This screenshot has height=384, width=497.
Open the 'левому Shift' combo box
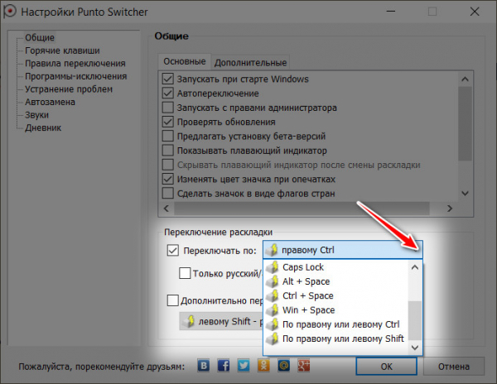pyautogui.click(x=221, y=321)
